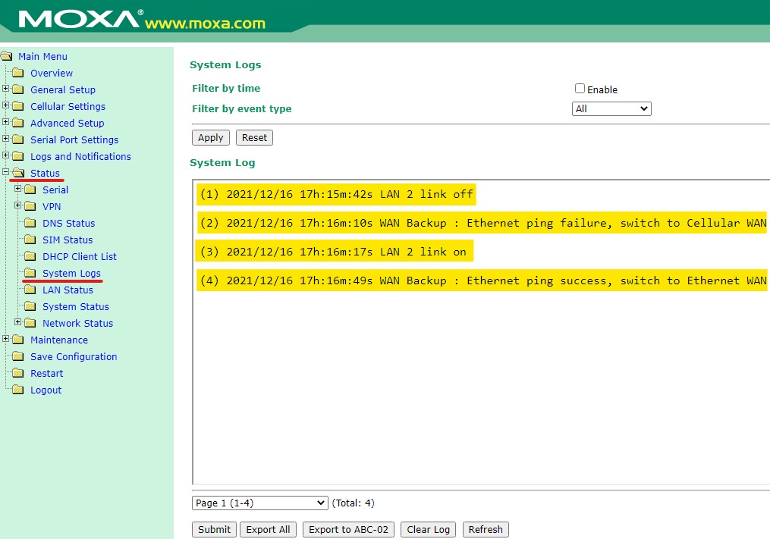
Task: Click the DNS Status folder icon
Action: click(x=30, y=224)
